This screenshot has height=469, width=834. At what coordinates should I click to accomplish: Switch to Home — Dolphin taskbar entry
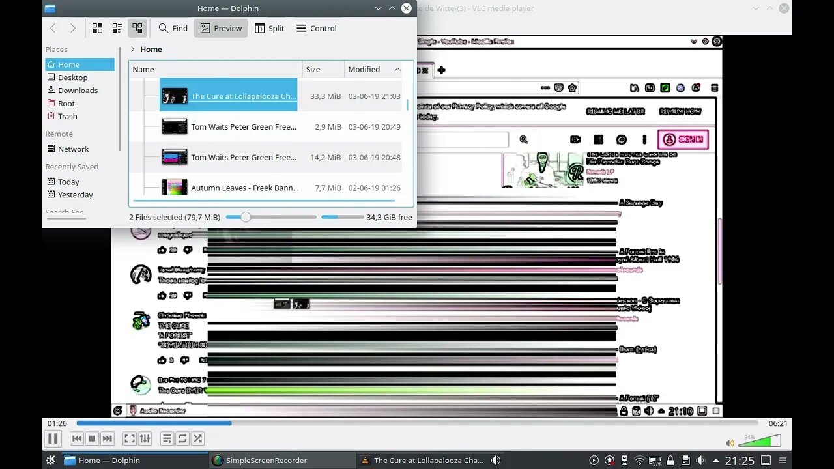coord(135,461)
